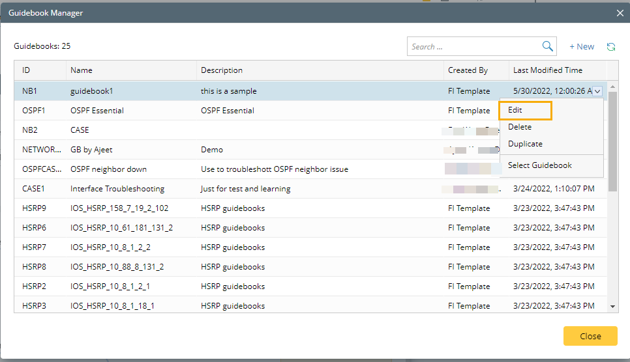
Task: Click the + New guidebook button
Action: click(582, 47)
